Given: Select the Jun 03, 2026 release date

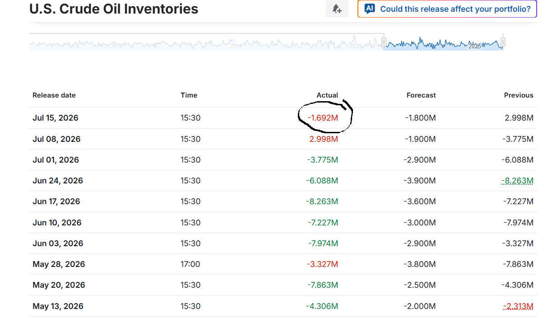Looking at the screenshot, I should (x=58, y=243).
